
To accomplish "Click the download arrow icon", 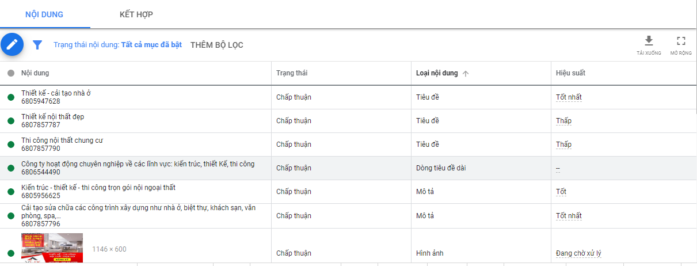I will 649,41.
